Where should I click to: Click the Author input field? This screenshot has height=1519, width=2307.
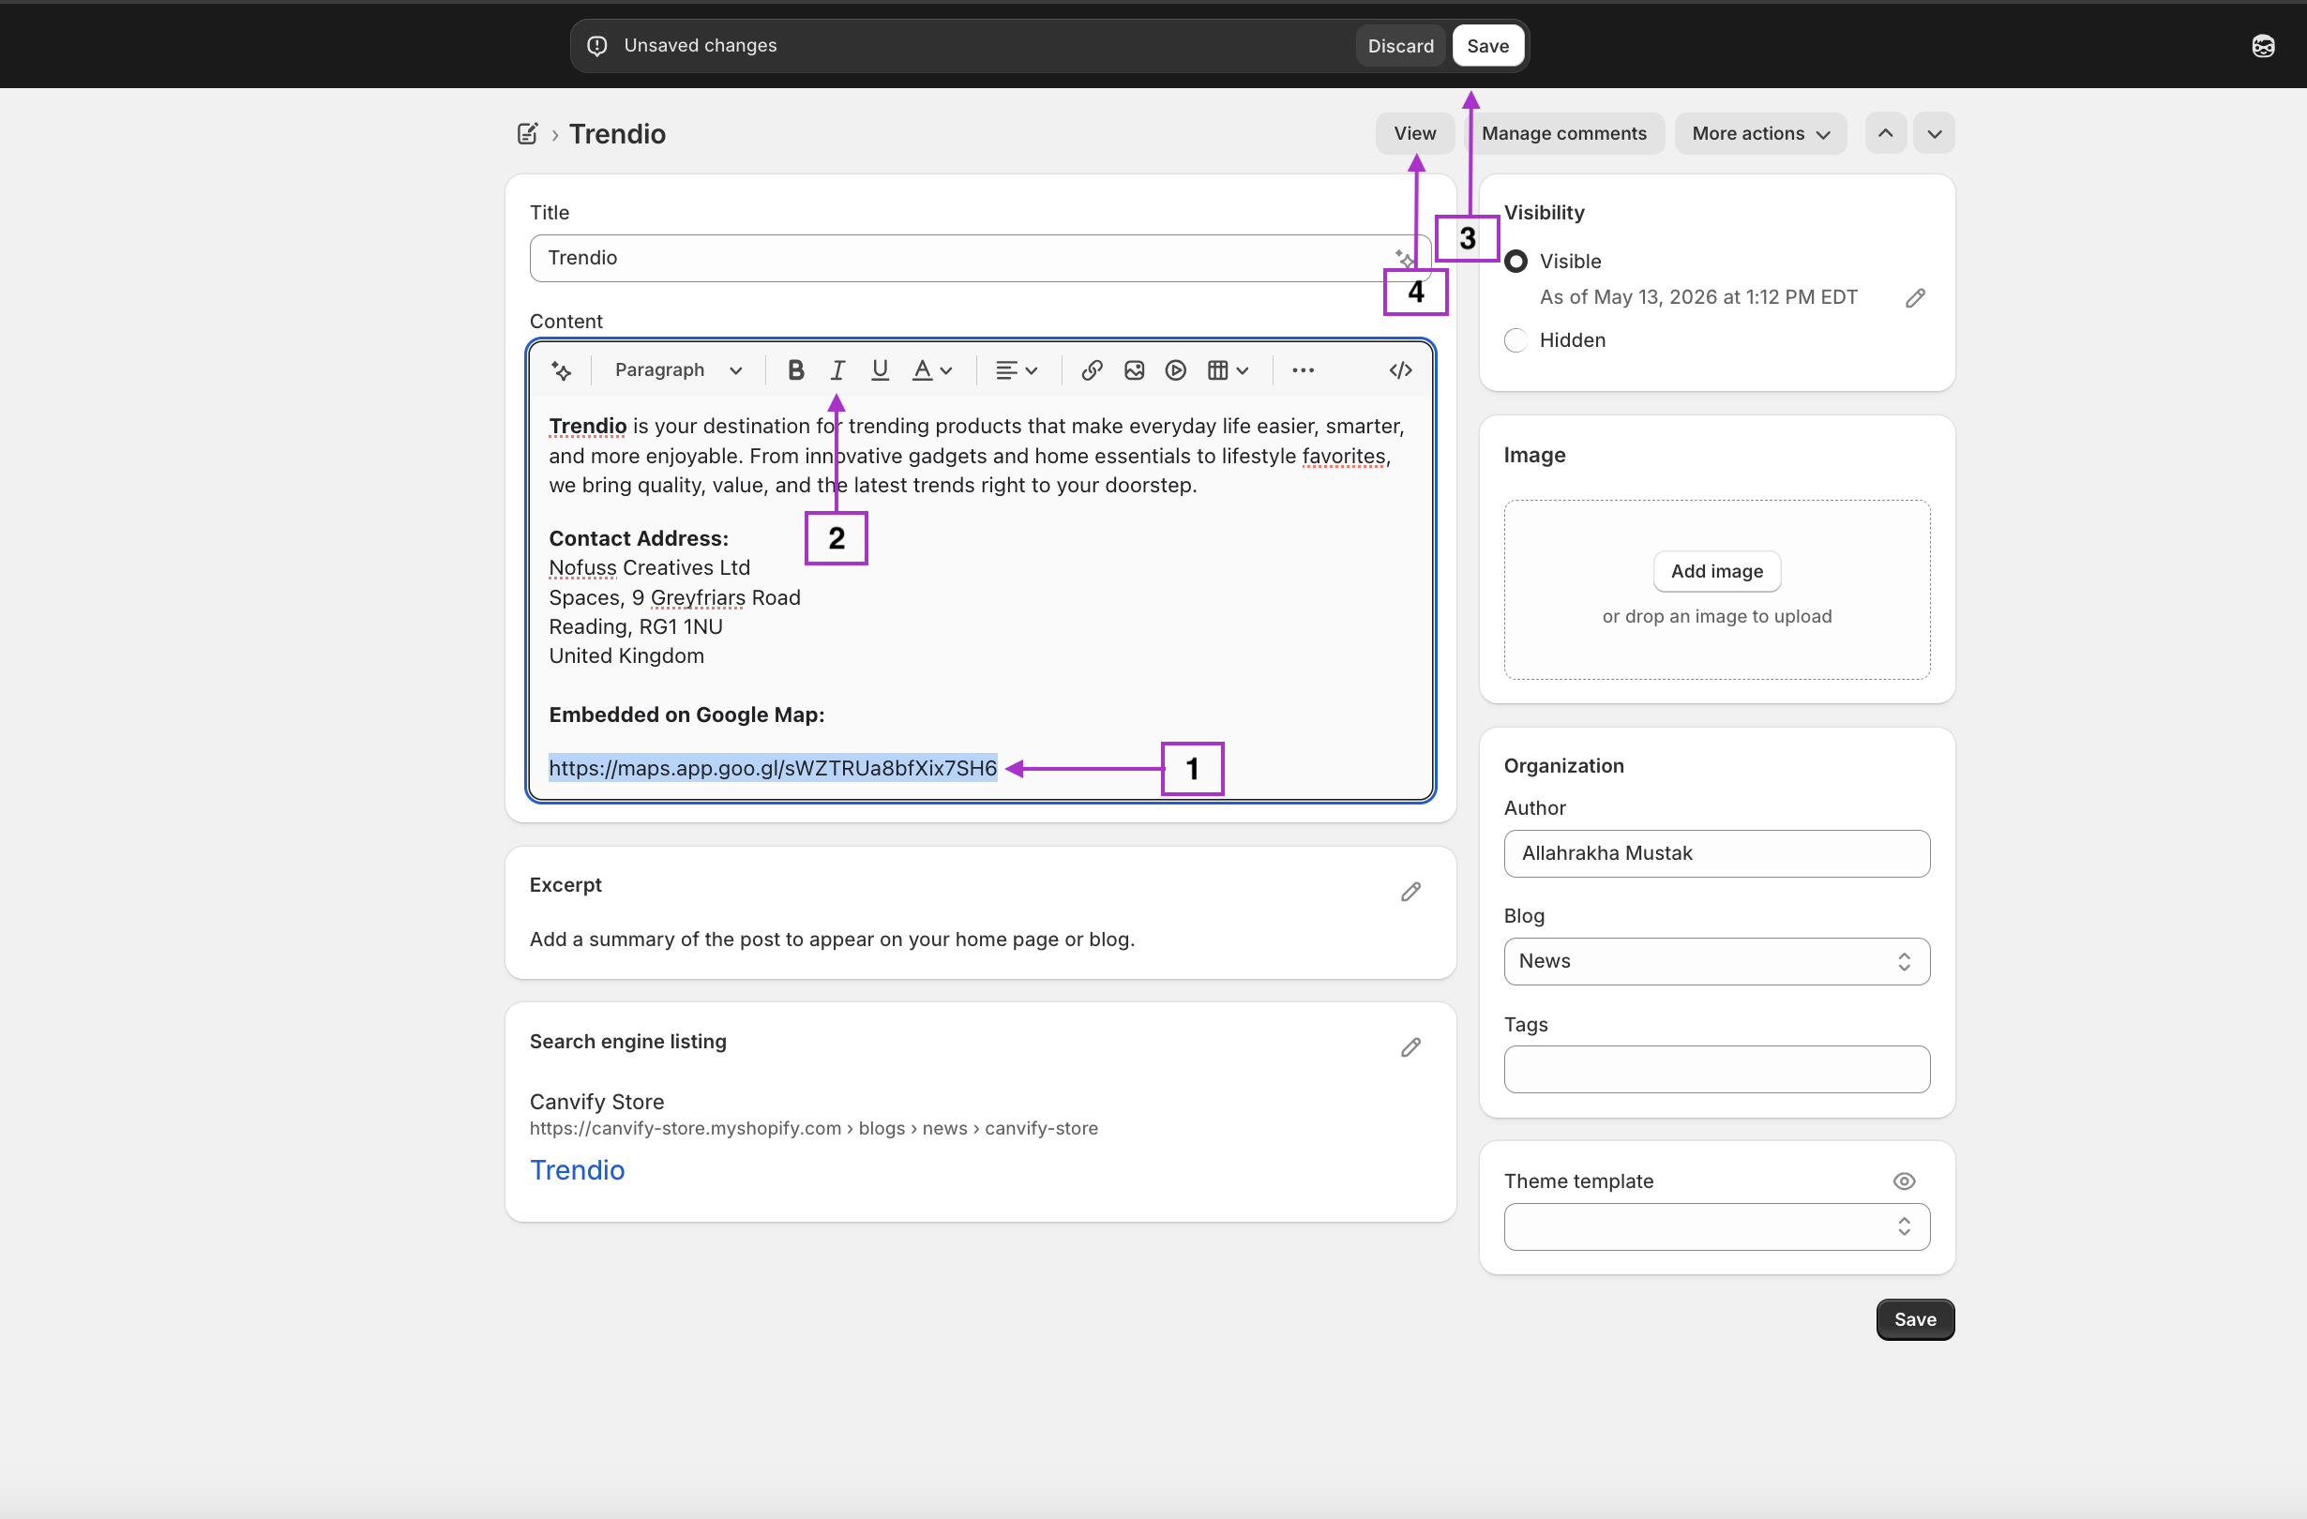pos(1715,854)
